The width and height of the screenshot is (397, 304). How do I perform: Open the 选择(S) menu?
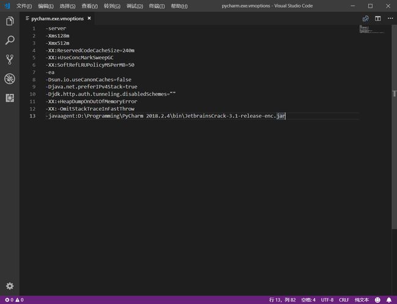click(x=68, y=6)
